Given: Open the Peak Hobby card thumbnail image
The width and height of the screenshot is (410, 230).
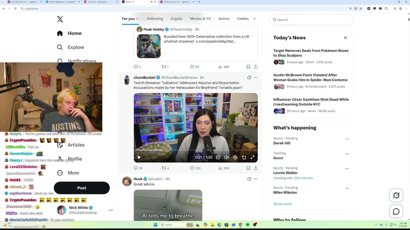Looking at the screenshot, I should coord(149,46).
